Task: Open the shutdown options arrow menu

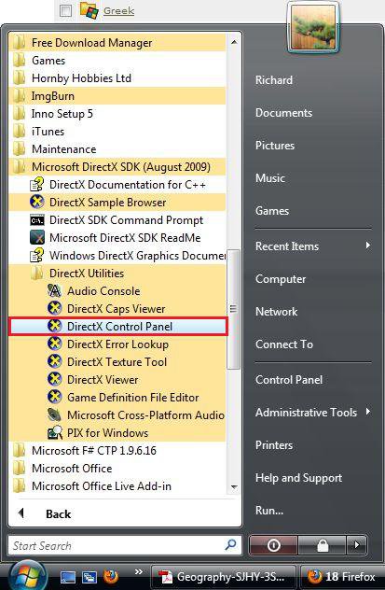Action: [356, 544]
